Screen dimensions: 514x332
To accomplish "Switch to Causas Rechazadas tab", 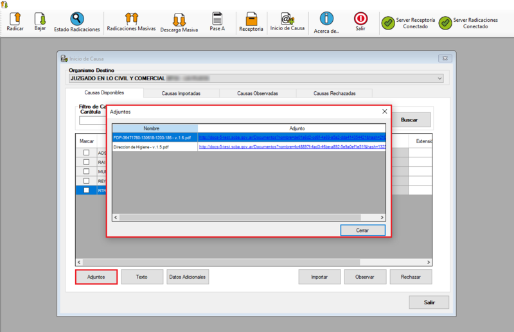I will coord(334,93).
